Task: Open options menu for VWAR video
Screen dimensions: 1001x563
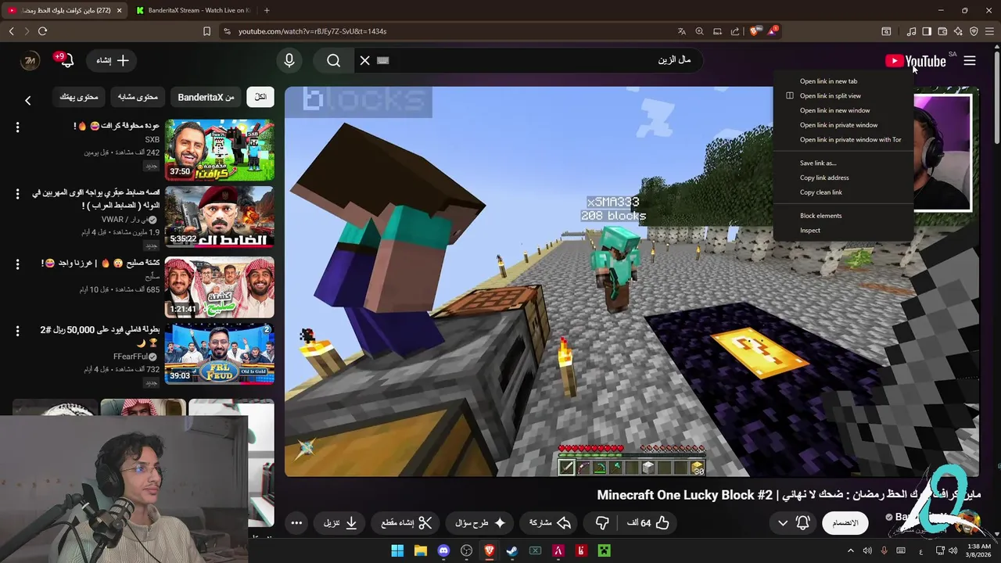Action: (x=17, y=194)
